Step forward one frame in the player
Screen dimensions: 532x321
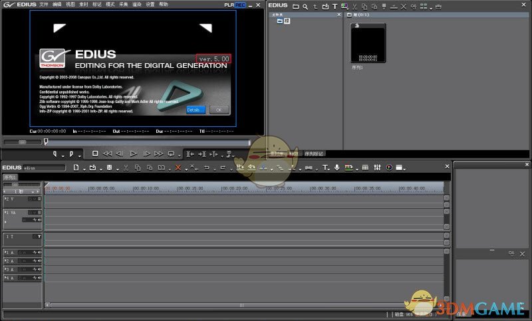(x=146, y=154)
